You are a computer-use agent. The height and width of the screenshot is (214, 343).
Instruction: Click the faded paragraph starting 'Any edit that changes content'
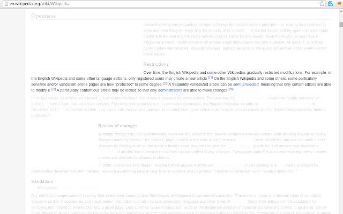(x=181, y=204)
